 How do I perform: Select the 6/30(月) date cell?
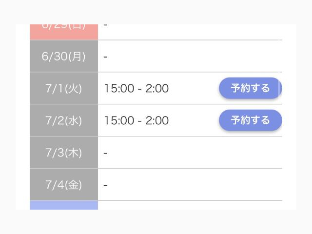(x=64, y=56)
